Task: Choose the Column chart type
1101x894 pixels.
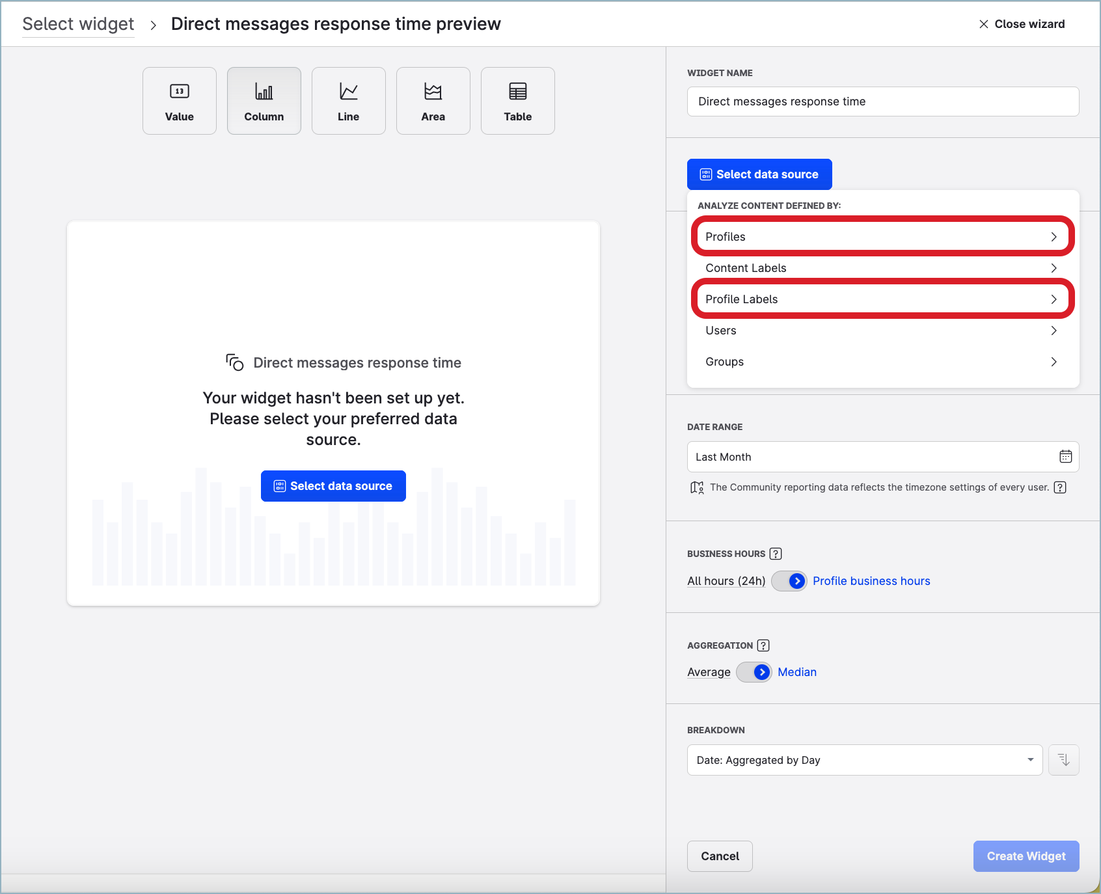Action: point(264,101)
